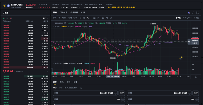Expand the 3-day interval dropdown
This screenshot has width=203, height=105.
pos(88,18)
